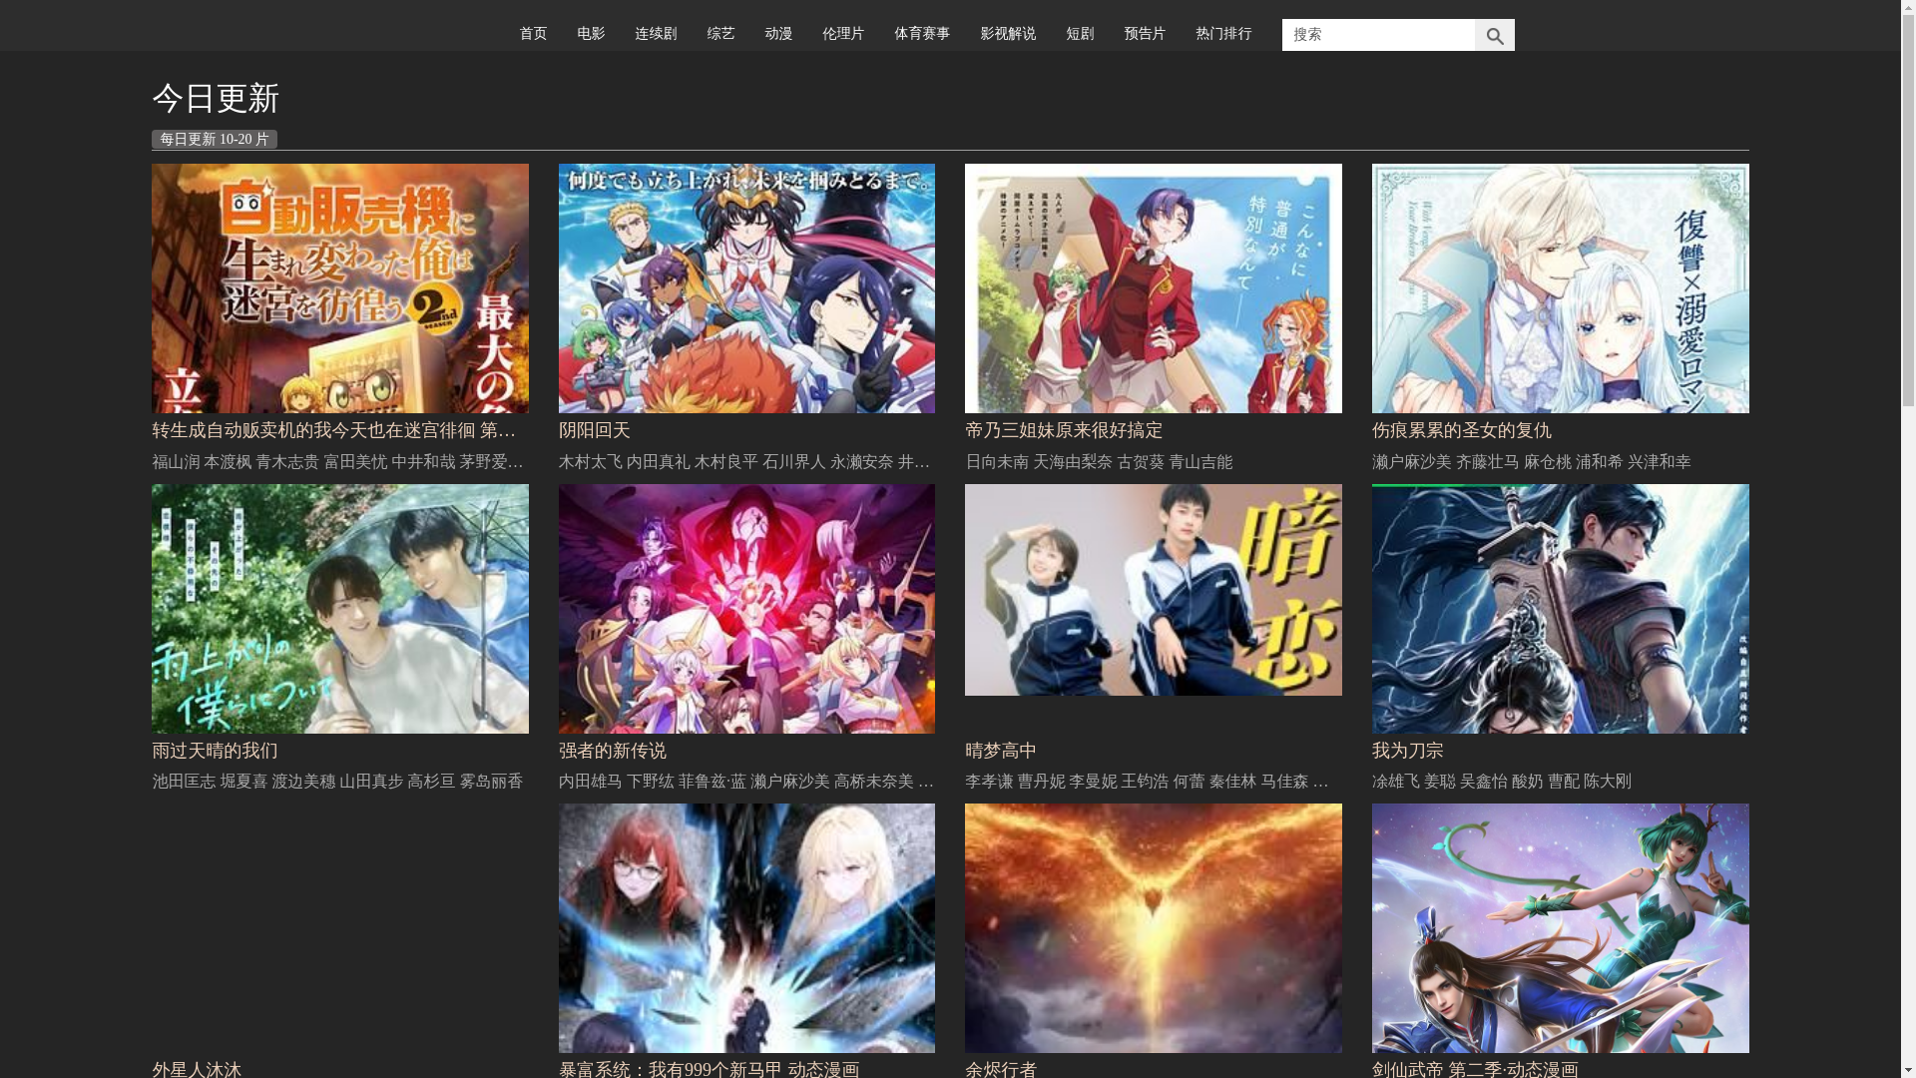Open the 雨过天晴的我们 poster thumbnail
1916x1078 pixels.
(340, 609)
